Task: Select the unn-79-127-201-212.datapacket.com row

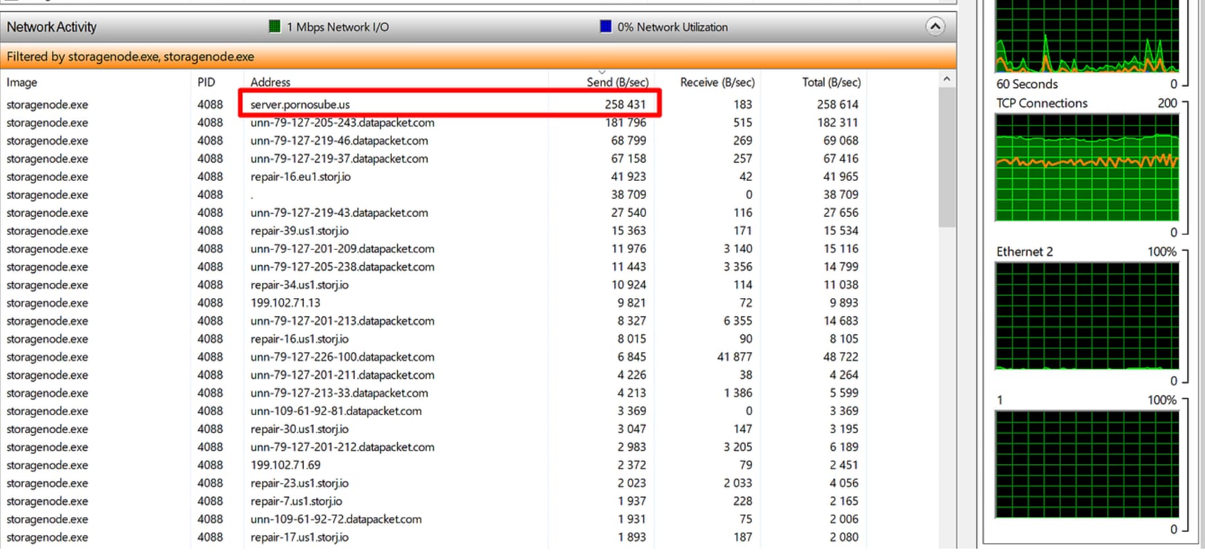Action: 435,447
